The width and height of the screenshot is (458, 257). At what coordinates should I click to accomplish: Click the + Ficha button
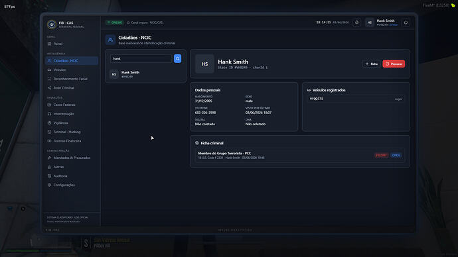372,64
